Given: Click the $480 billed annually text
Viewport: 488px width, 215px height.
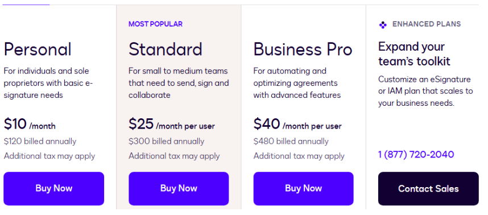Looking at the screenshot, I should click(291, 141).
